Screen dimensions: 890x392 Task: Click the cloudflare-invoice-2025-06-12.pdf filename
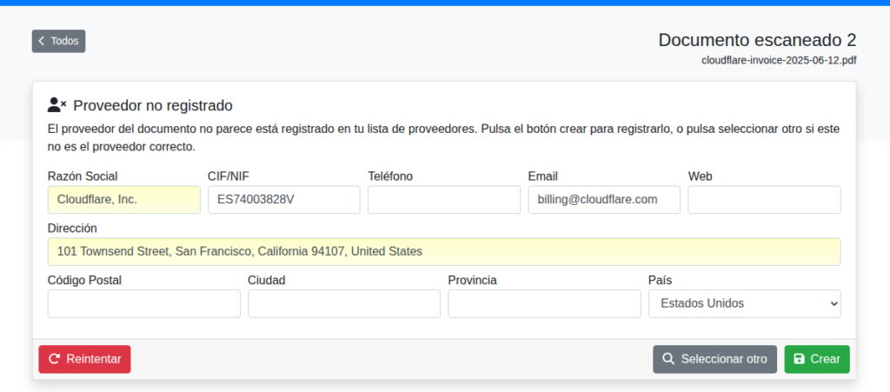(779, 60)
